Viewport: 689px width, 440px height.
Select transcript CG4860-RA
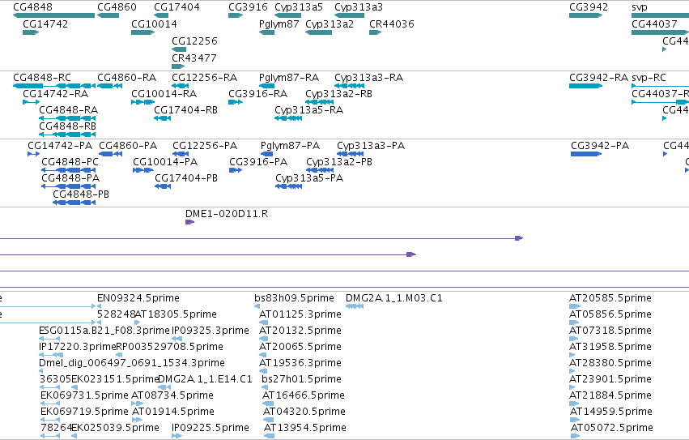pyautogui.click(x=109, y=86)
